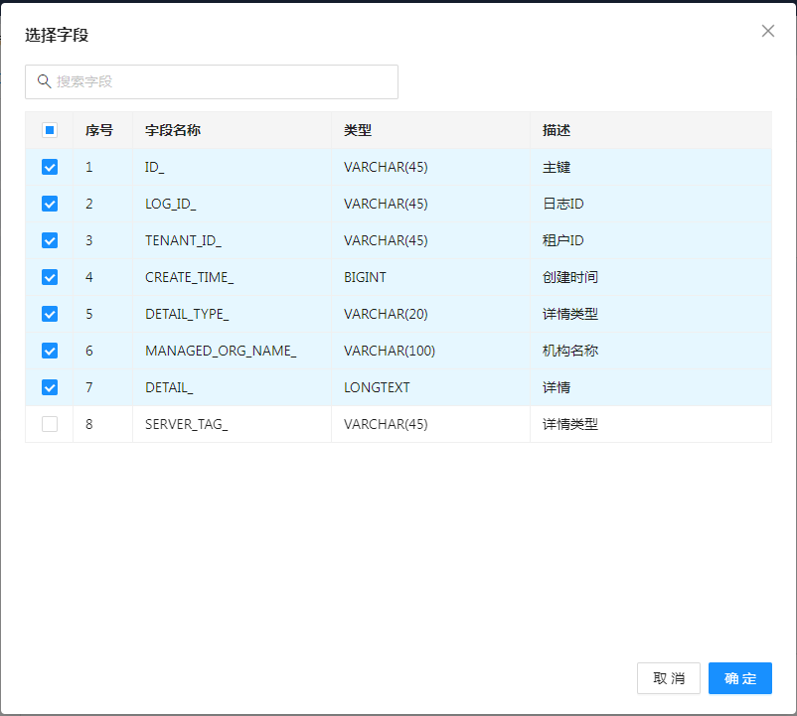
Task: Uncheck the ID_ field checkbox
Action: (x=50, y=167)
